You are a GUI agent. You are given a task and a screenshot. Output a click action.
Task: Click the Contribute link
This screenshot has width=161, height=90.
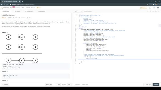pos(85,84)
